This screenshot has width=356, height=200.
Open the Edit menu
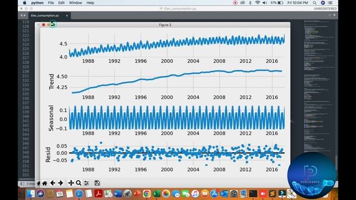pos(61,3)
